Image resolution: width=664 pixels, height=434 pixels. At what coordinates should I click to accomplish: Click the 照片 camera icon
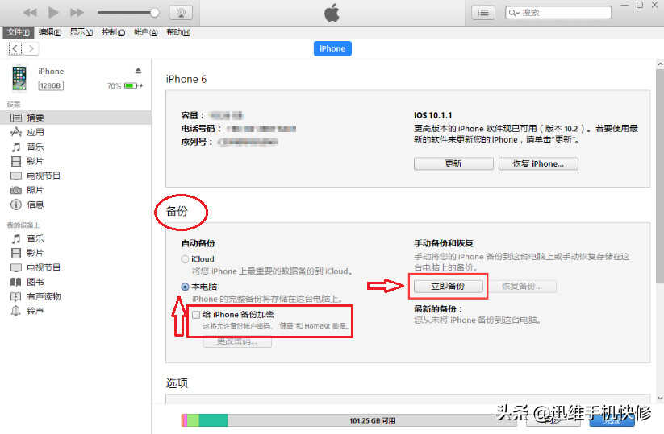click(15, 190)
